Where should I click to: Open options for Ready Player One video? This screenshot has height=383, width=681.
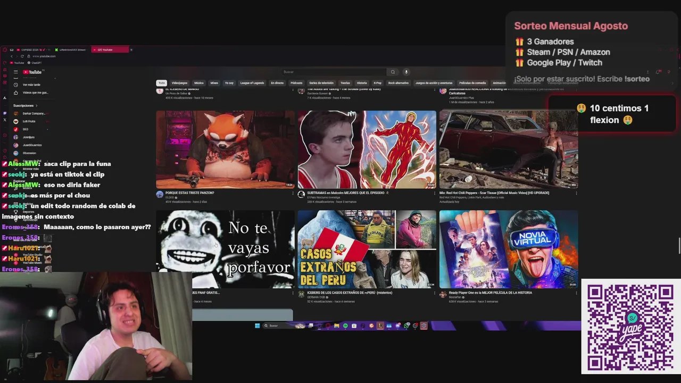pos(576,293)
